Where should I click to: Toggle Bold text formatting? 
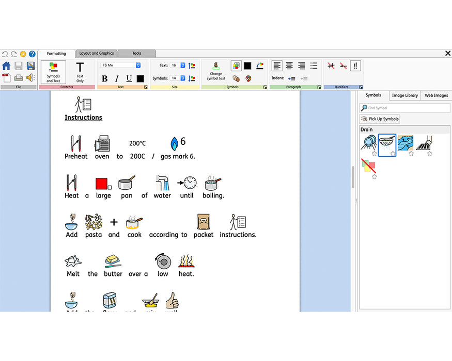point(105,78)
